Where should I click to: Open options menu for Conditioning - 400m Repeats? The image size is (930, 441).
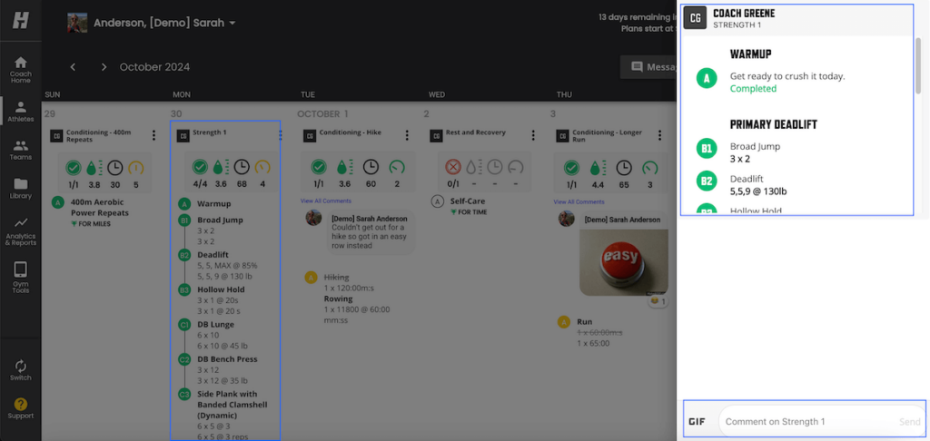pyautogui.click(x=153, y=136)
